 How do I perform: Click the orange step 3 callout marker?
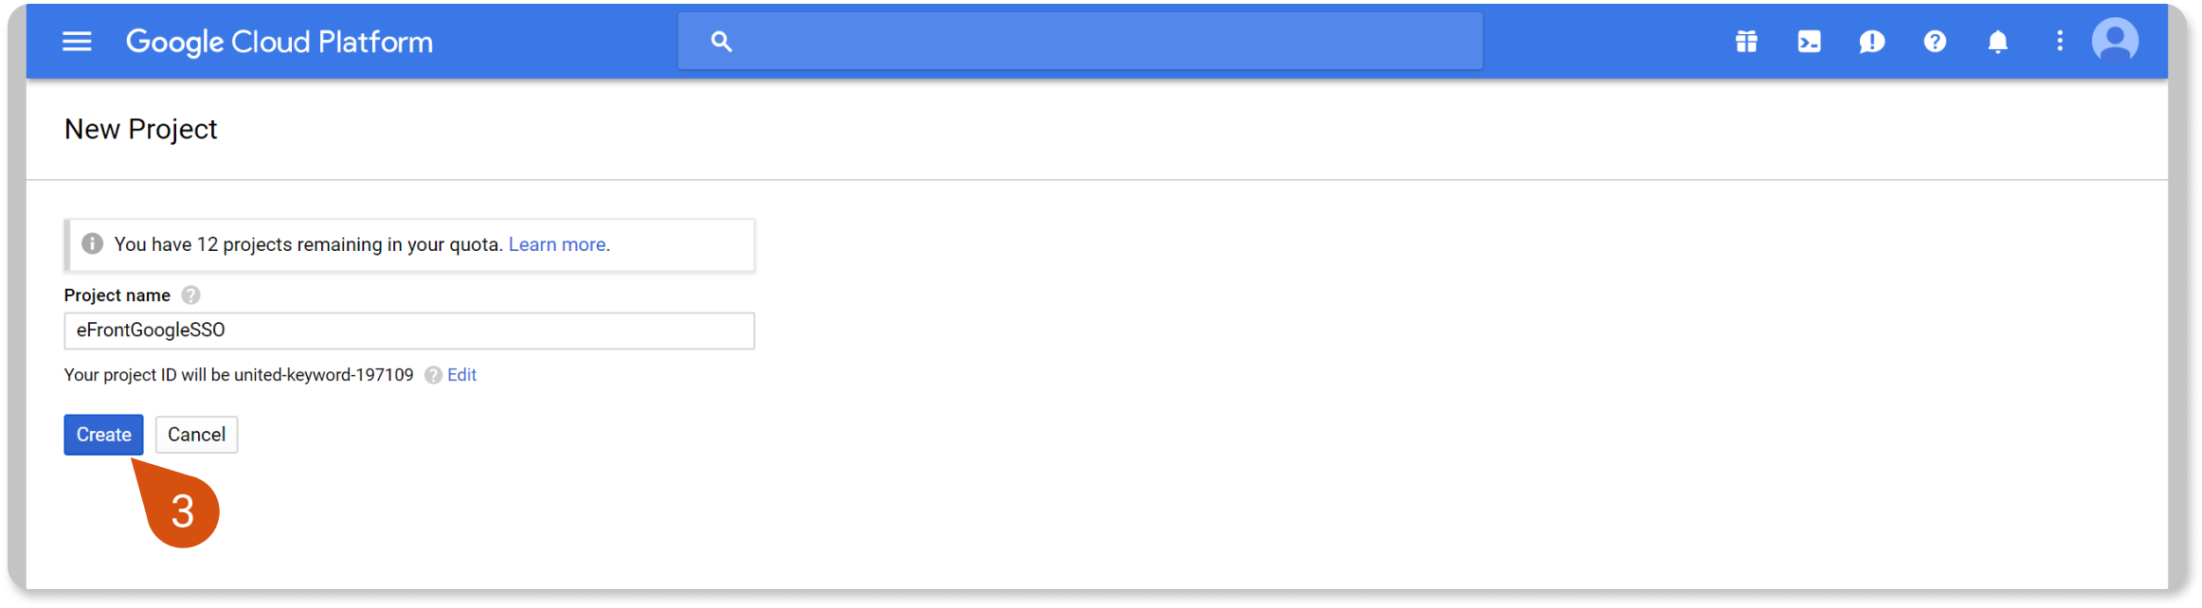182,511
